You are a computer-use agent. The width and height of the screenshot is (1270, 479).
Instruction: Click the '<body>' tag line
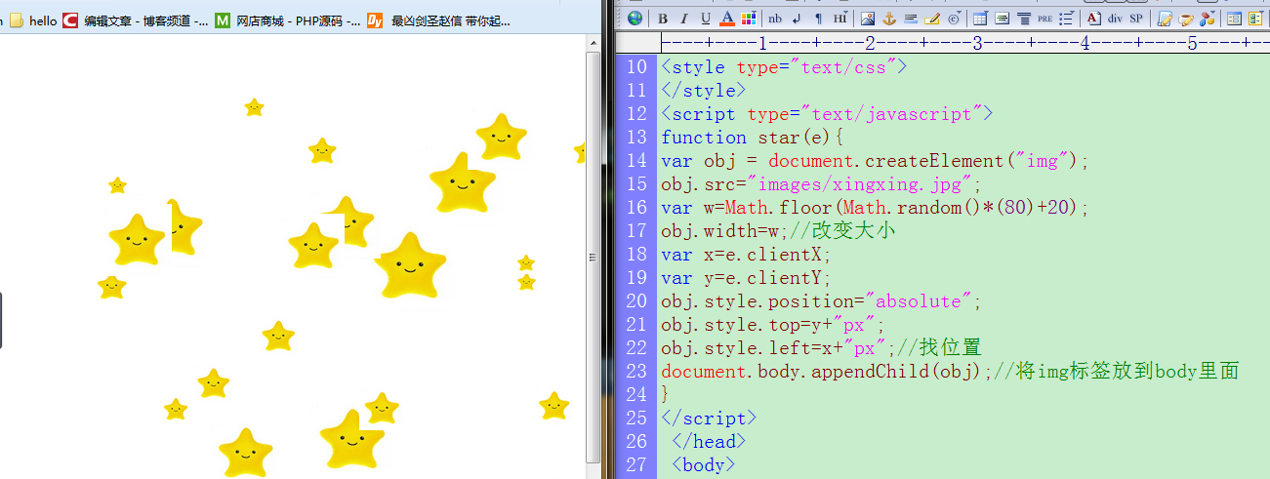[703, 465]
